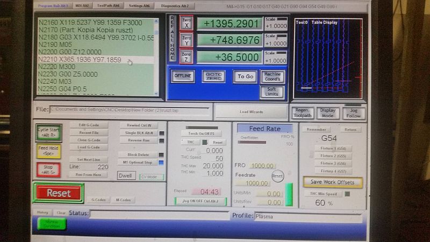This screenshot has width=430, height=242.
Task: Click the Table Display toolpath view
Action: coord(328,59)
